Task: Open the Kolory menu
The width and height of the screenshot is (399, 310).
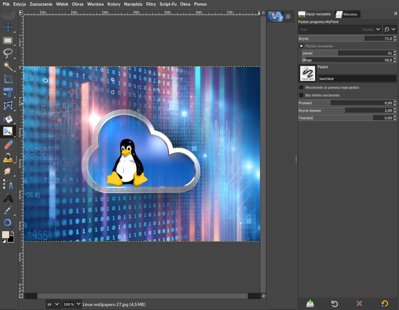Action: 114,4
